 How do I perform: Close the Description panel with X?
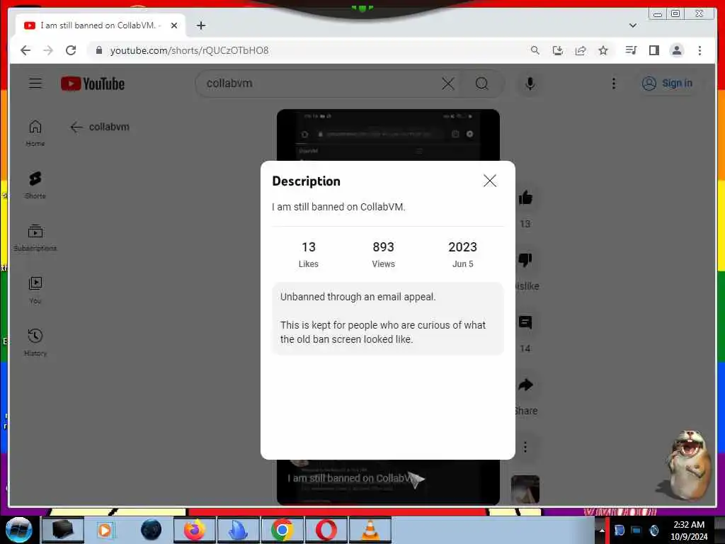pyautogui.click(x=490, y=181)
